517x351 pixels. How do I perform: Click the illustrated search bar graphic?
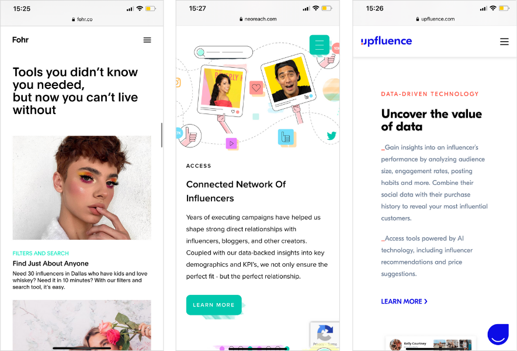point(223,52)
